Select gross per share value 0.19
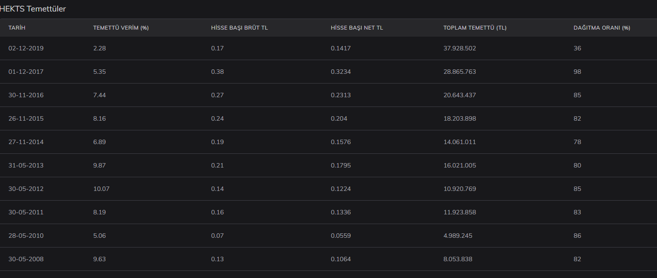The image size is (657, 278). point(217,142)
